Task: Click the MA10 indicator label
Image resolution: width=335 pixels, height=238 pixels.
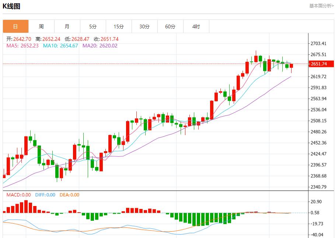Action: pyautogui.click(x=60, y=46)
